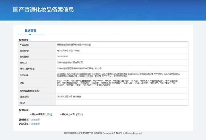Click the 【功效宣称】 label
This screenshot has height=140, width=206.
pos(24,124)
